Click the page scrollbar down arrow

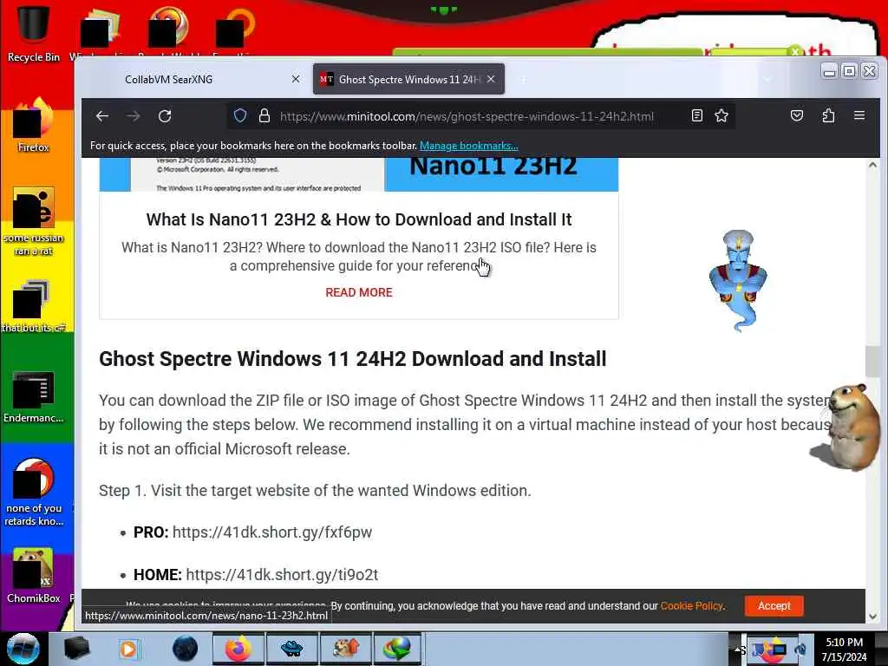pyautogui.click(x=872, y=616)
